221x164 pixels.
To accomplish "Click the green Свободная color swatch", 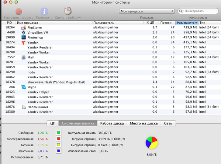I will (59, 133).
